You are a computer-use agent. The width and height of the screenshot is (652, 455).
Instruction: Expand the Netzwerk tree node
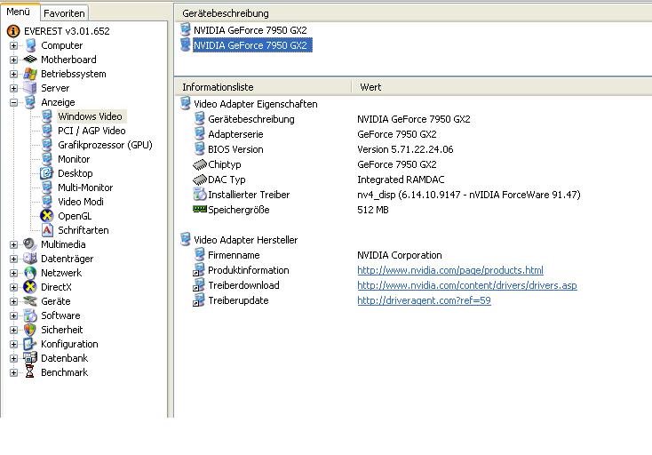pyautogui.click(x=13, y=273)
